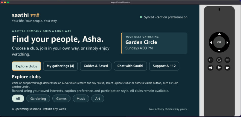Click the green synced status dot
The height and width of the screenshot is (117, 241).
coord(141,17)
